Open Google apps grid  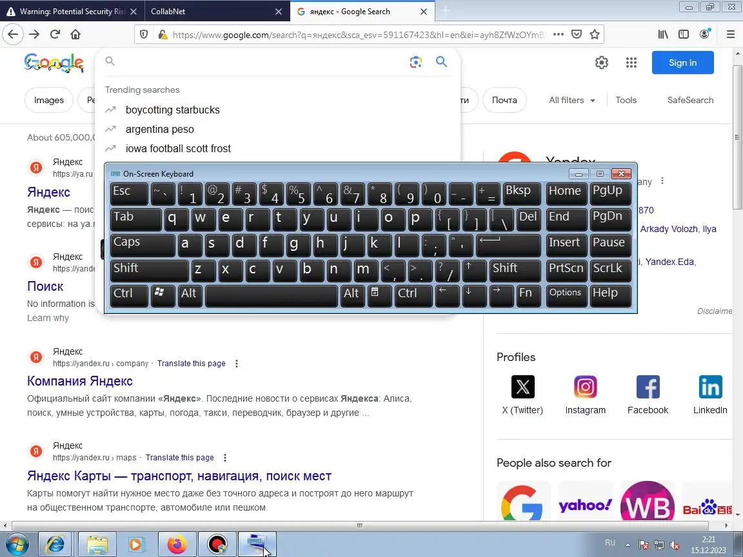click(631, 63)
